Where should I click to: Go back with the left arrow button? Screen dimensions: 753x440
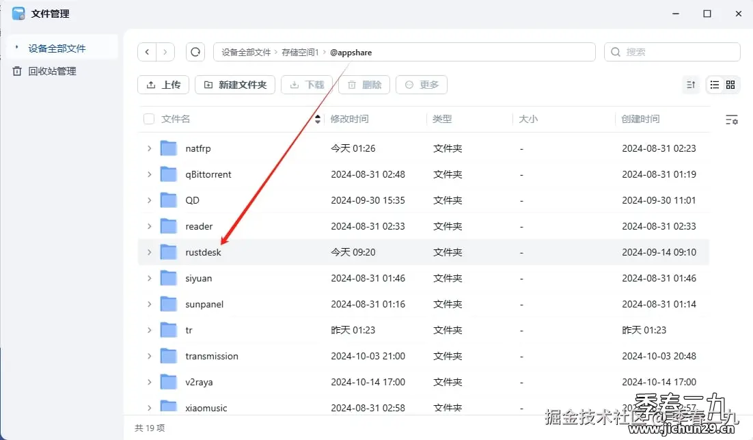click(x=147, y=52)
